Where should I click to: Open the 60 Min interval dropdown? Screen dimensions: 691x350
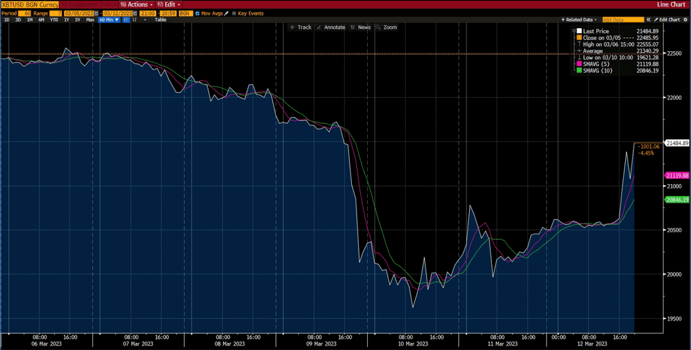(109, 20)
